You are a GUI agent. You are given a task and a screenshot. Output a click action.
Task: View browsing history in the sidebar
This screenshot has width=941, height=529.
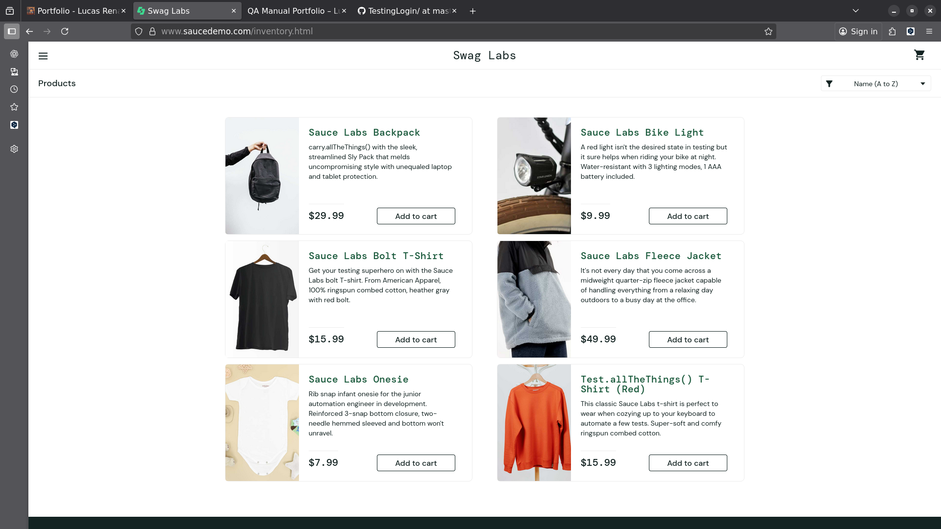(14, 89)
